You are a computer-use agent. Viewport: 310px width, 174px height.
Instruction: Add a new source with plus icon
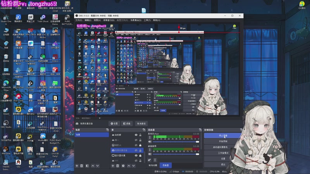point(113,166)
